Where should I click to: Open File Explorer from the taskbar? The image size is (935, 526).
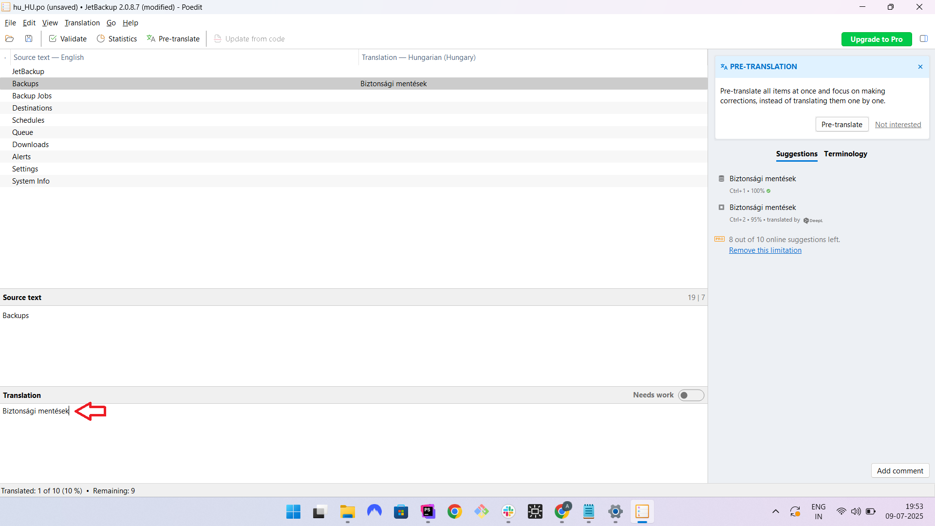(347, 512)
